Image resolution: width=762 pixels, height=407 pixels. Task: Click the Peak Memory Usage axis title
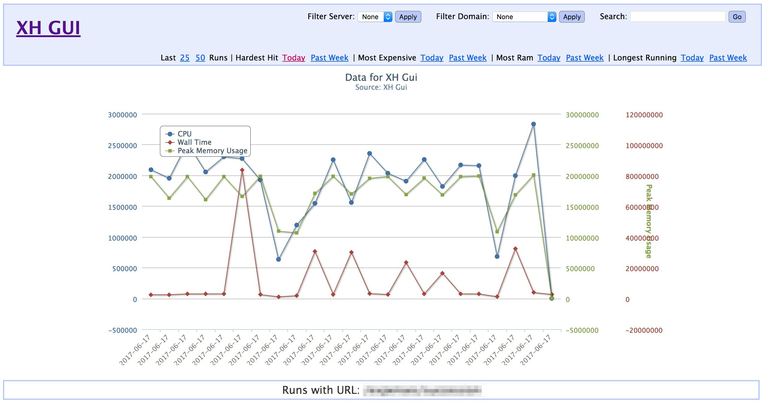coord(649,221)
